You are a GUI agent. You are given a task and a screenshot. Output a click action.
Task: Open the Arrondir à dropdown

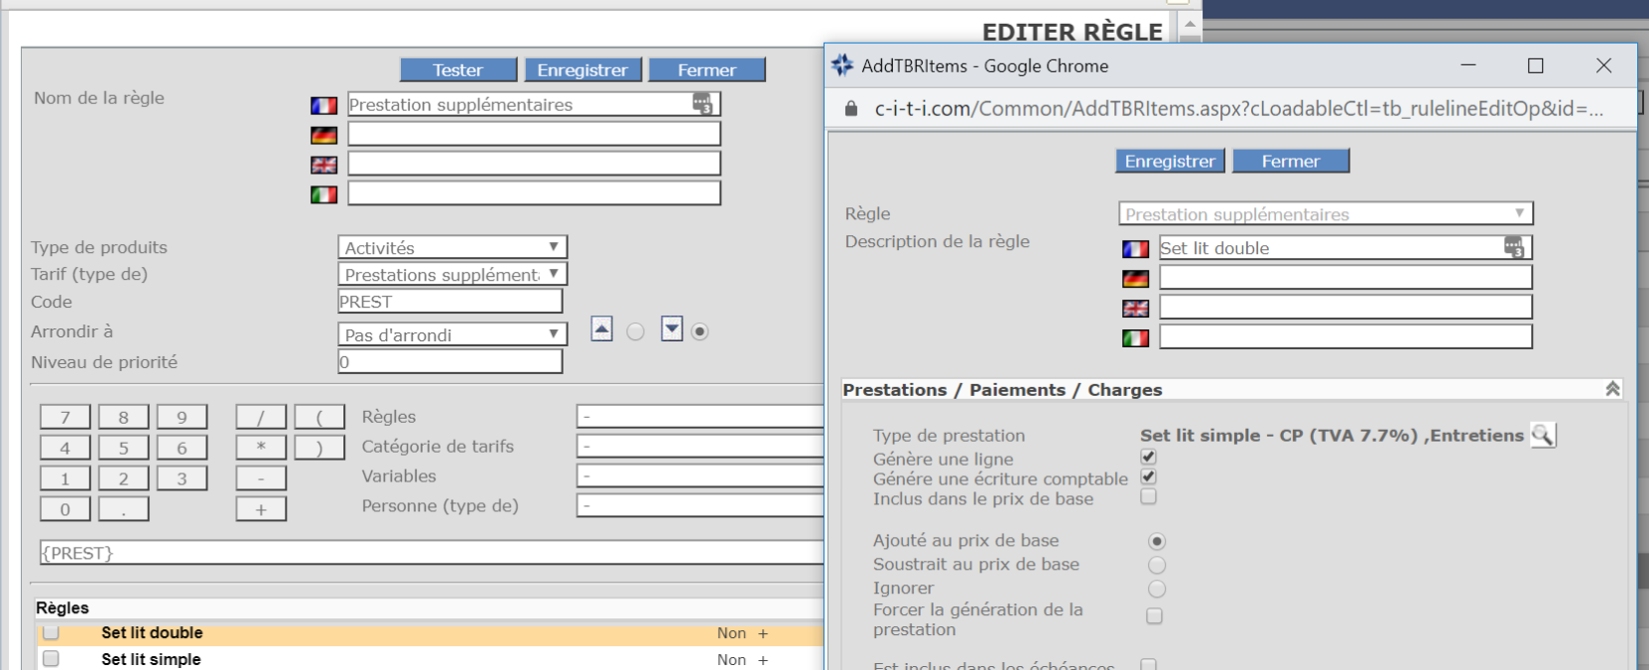452,334
